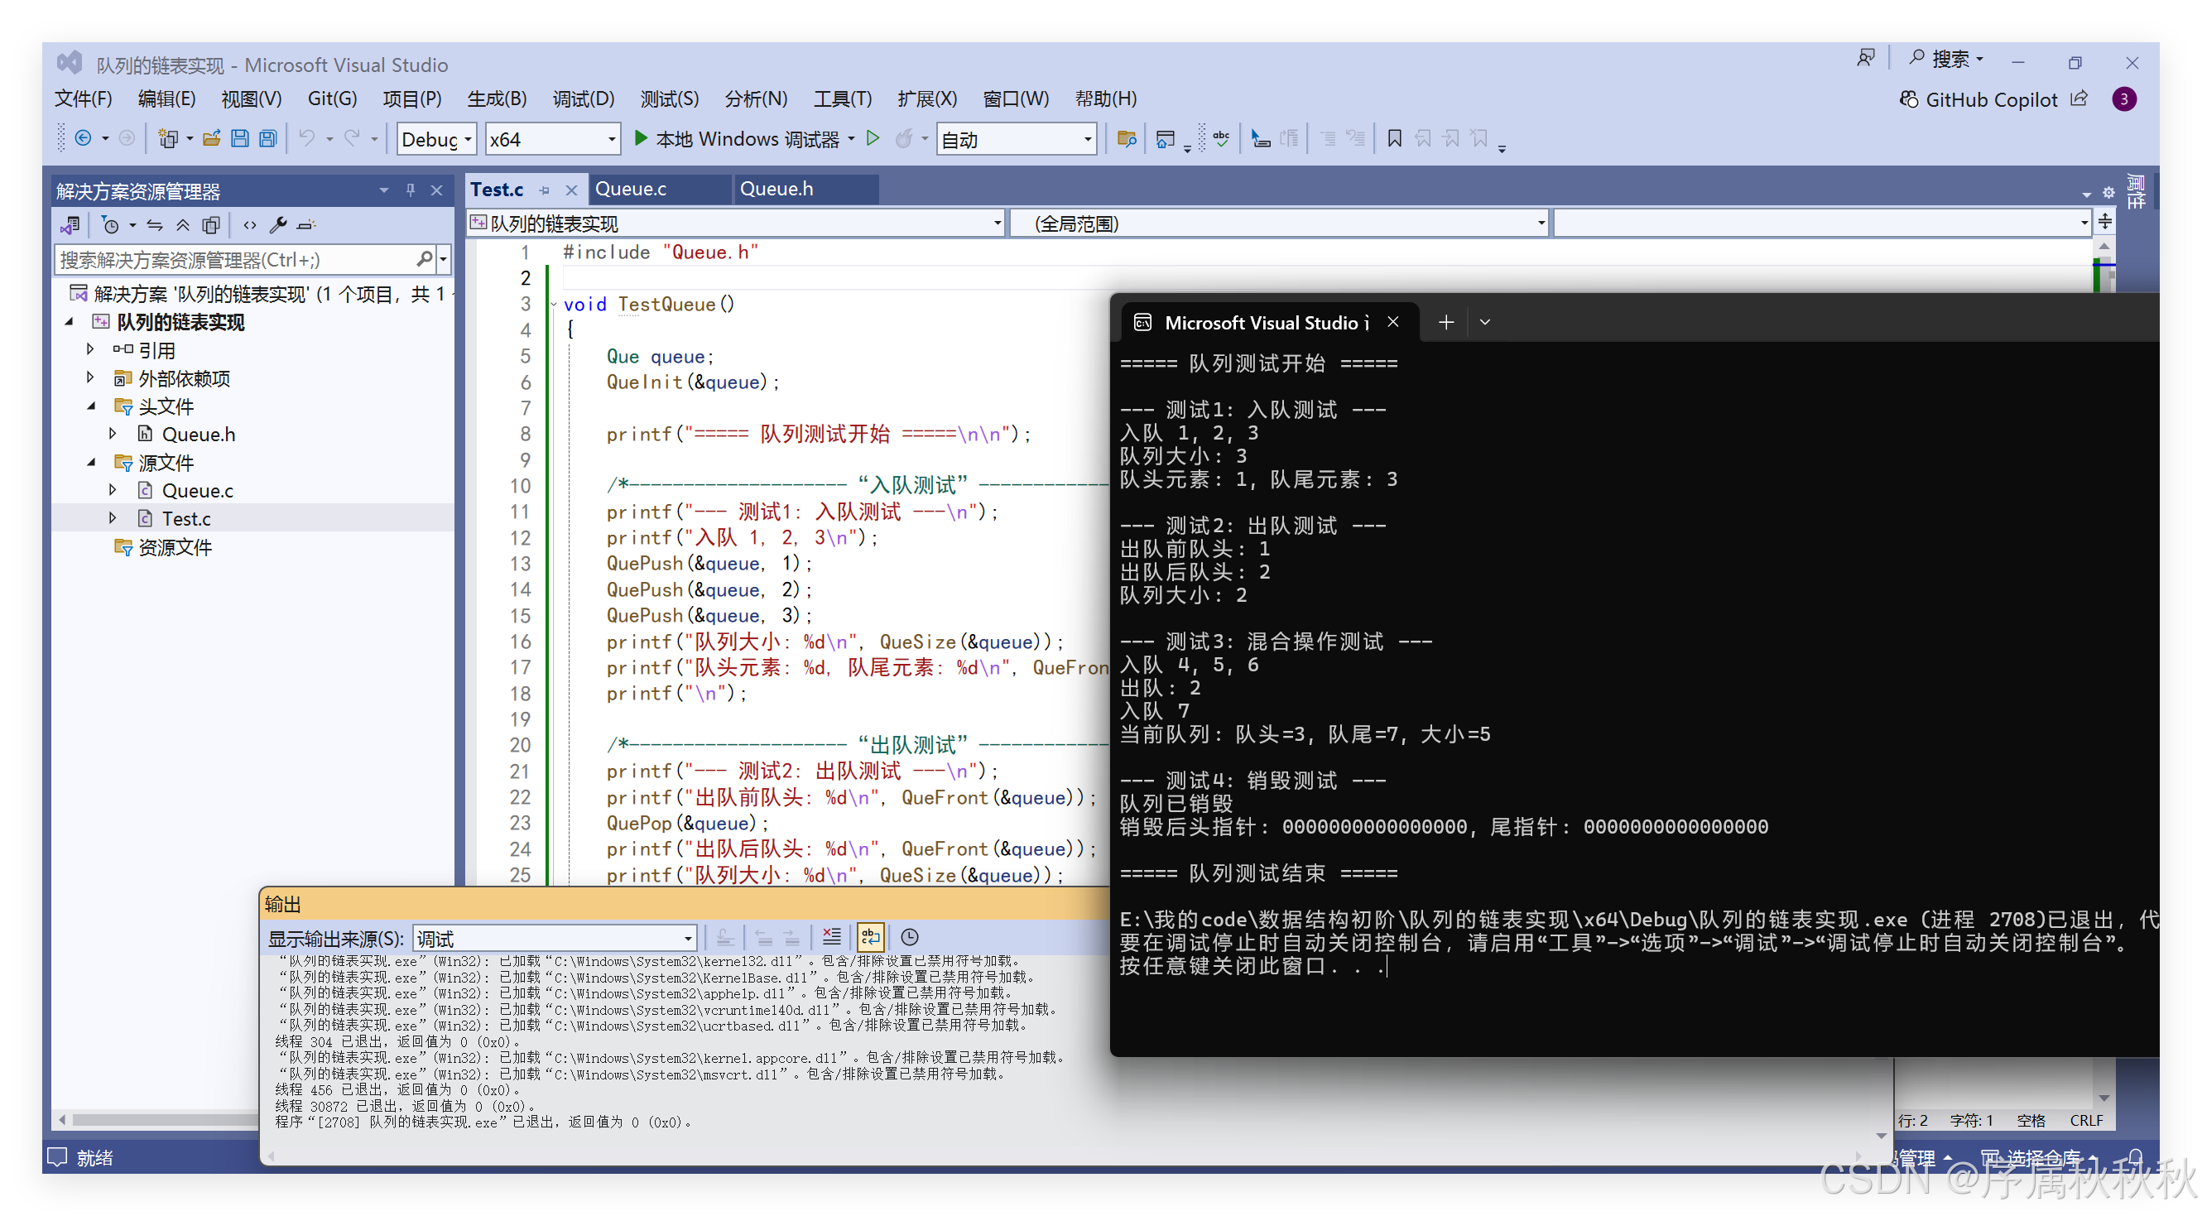The width and height of the screenshot is (2202, 1216).
Task: Switch to the Queue.c editor tab
Action: point(631,189)
